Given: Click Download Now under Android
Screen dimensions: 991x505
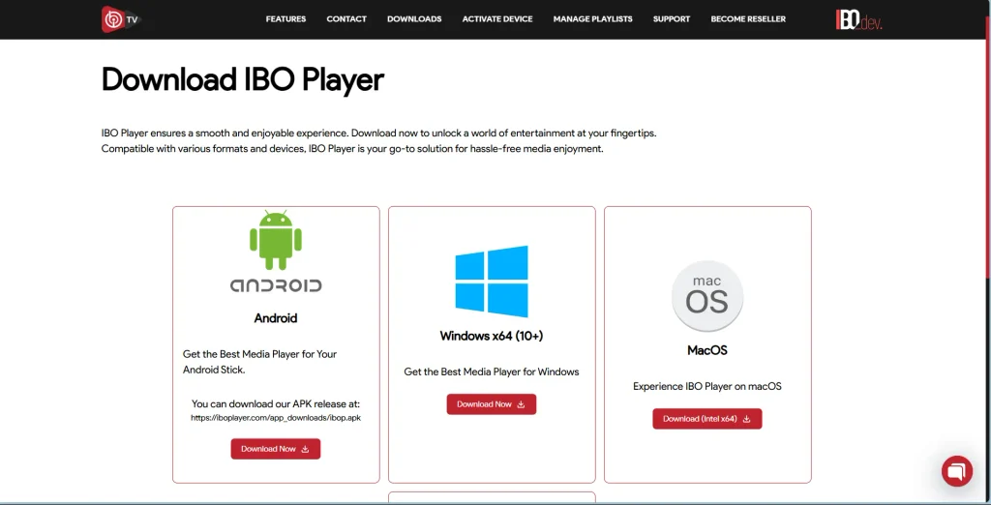Looking at the screenshot, I should (x=276, y=449).
